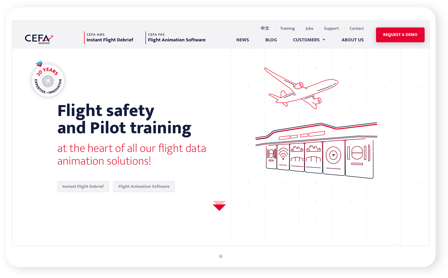Click the Instant Flight Debrief hero button
Viewport: 448px width, 278px height.
(x=83, y=187)
